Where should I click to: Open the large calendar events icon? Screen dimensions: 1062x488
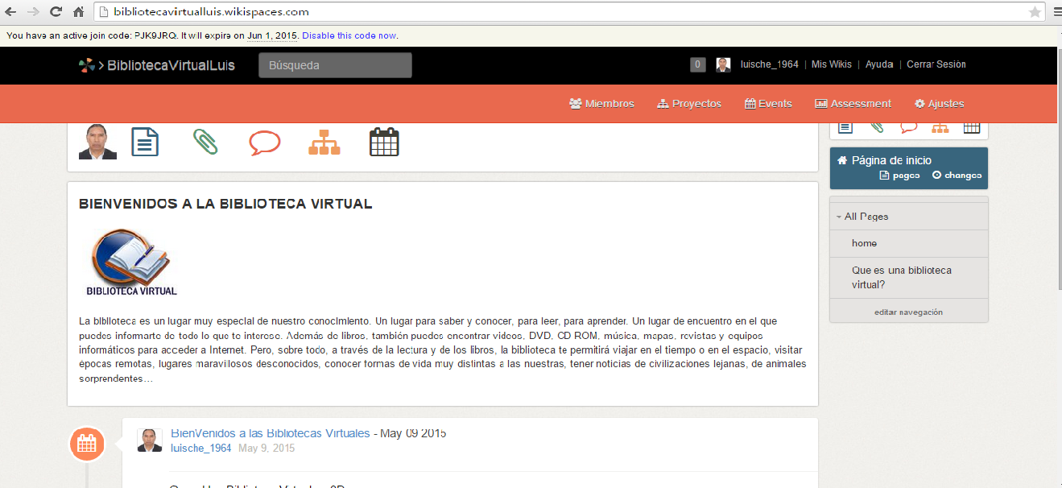pos(384,143)
